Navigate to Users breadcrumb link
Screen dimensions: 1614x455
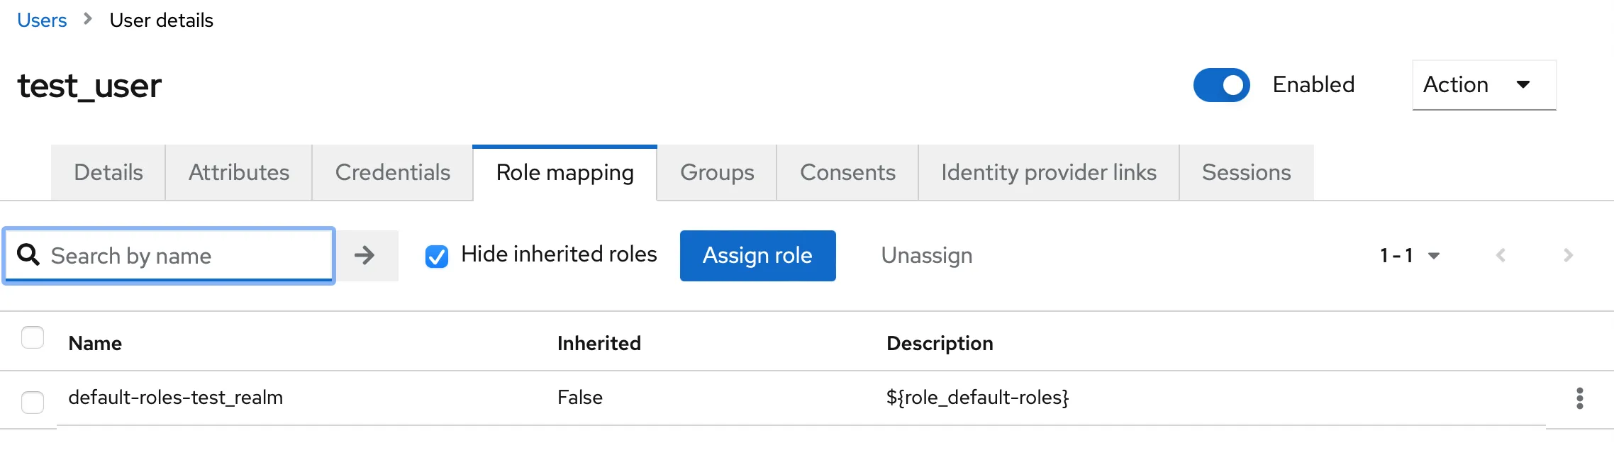coord(42,21)
